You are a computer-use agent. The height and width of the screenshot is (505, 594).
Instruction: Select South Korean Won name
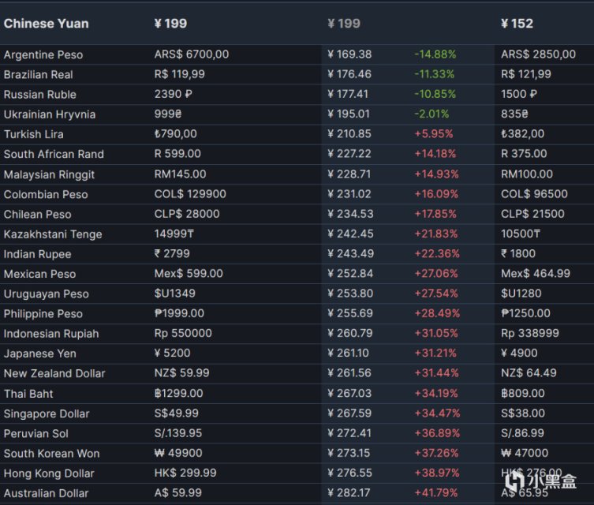click(51, 454)
